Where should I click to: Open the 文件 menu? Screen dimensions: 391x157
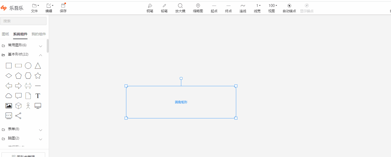(x=35, y=8)
